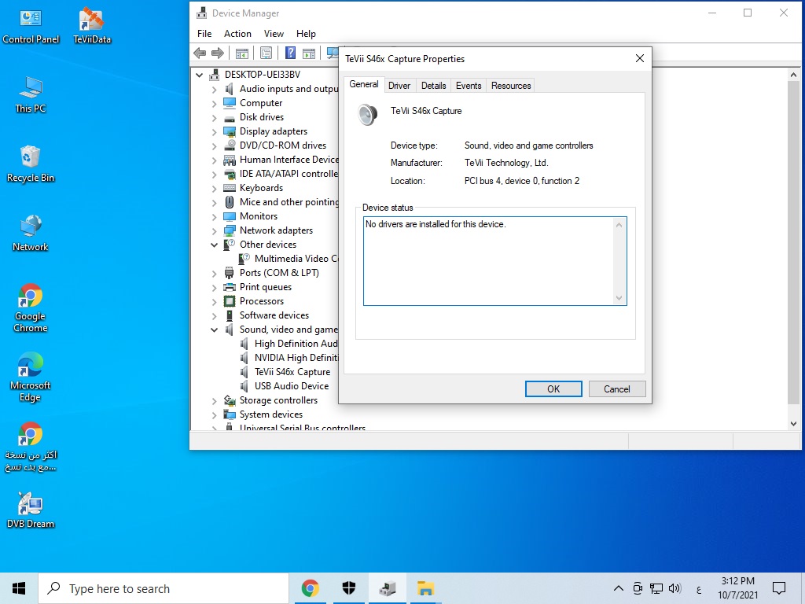Open Windows Security from the taskbar
Screen dimensions: 805x604
pos(349,588)
